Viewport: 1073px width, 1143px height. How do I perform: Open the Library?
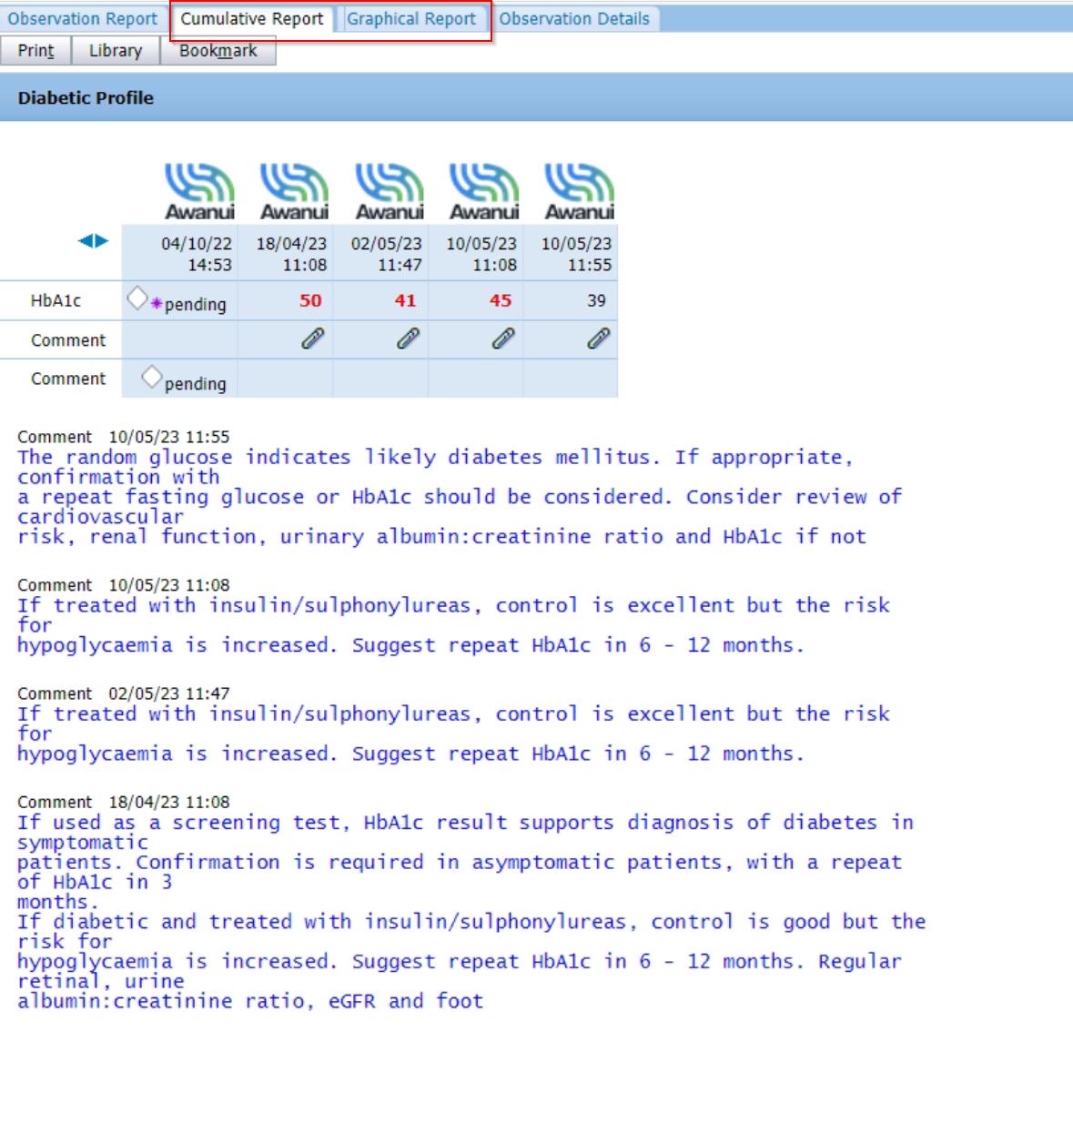tap(115, 51)
